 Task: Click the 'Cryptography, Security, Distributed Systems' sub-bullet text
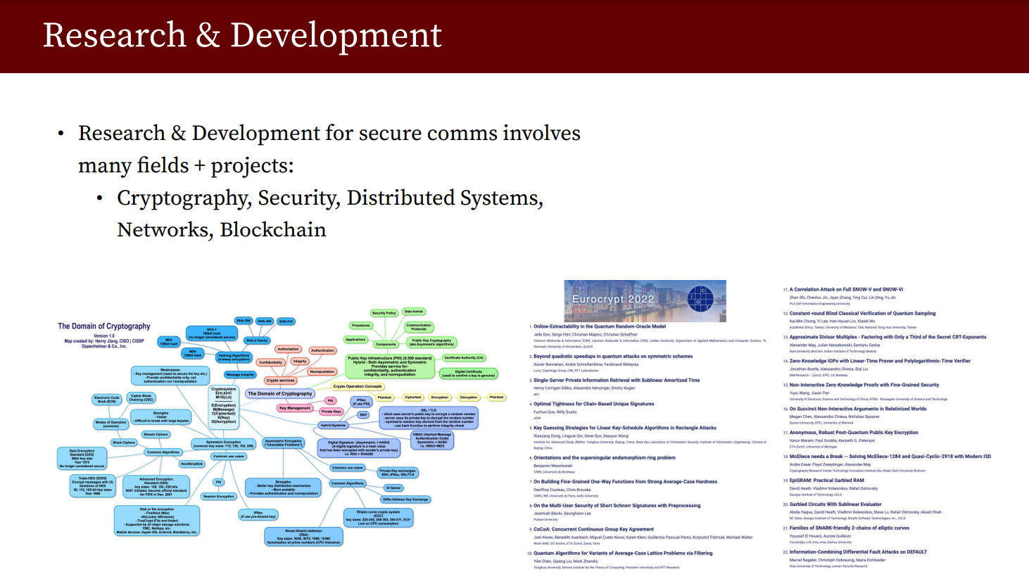329,198
